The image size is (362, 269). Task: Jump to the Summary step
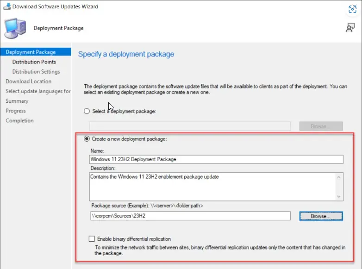pos(17,101)
